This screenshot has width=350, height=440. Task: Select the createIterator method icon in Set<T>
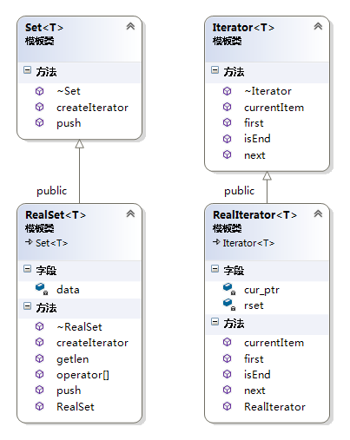pyautogui.click(x=40, y=107)
